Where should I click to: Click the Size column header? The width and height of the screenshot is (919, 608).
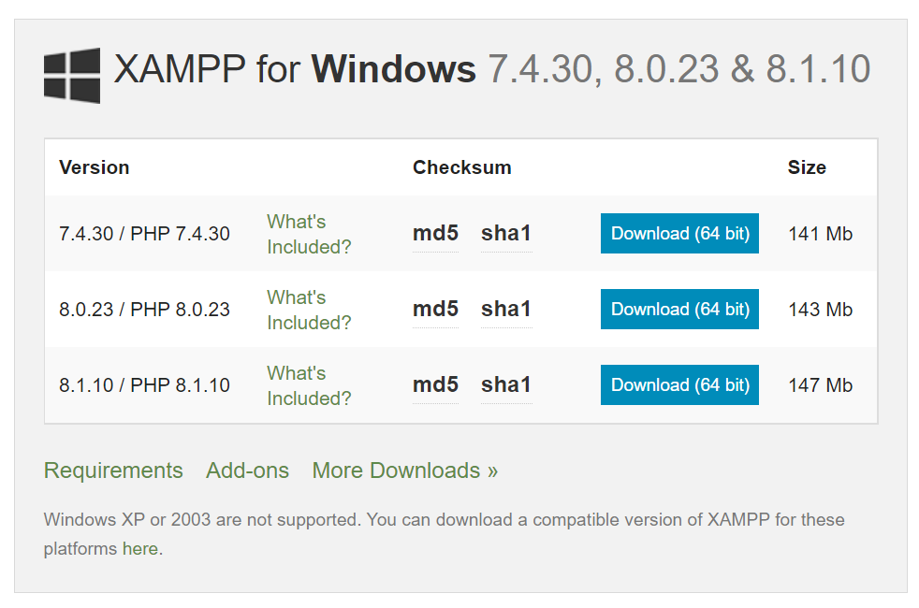(x=807, y=167)
